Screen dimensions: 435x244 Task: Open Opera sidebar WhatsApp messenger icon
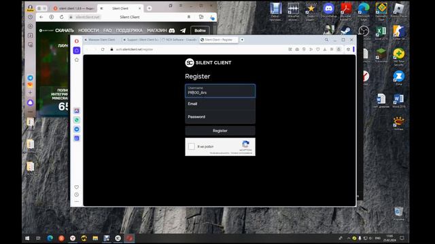(77, 120)
